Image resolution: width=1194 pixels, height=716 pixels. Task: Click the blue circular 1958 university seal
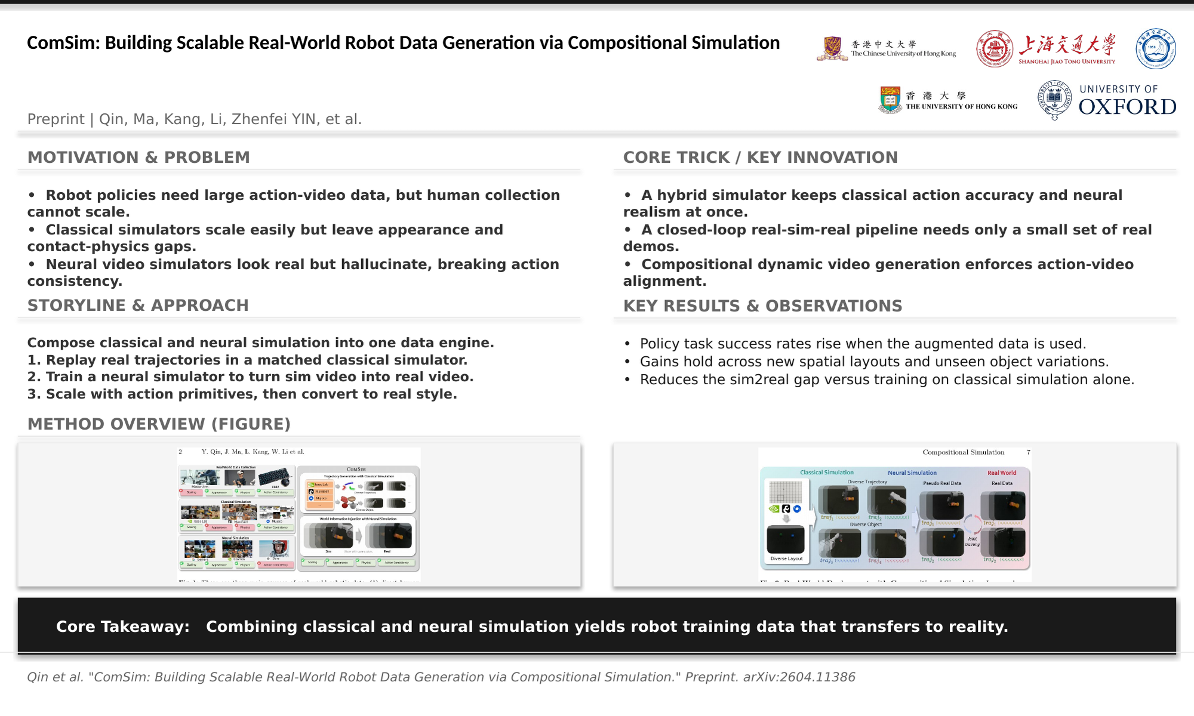point(1156,48)
